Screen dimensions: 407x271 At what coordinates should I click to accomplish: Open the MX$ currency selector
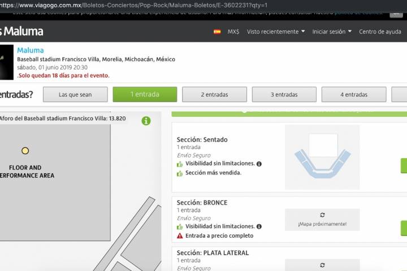233,32
